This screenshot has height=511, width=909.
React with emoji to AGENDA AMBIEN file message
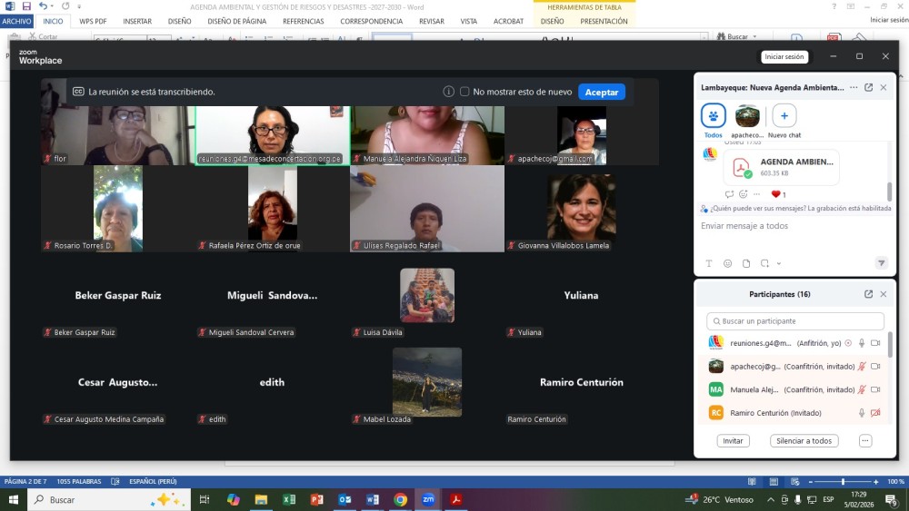pos(743,194)
